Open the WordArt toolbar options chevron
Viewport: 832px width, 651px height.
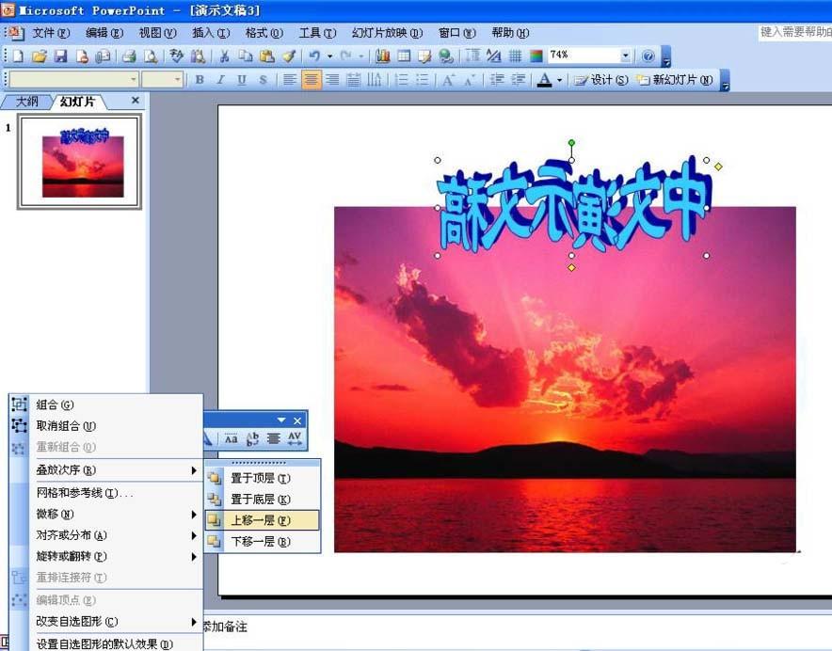click(x=280, y=420)
